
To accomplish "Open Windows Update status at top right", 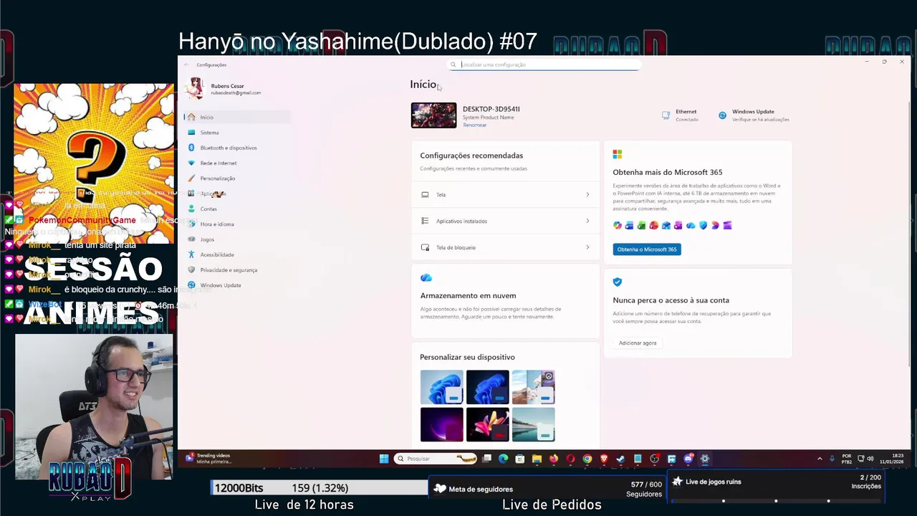I will [x=754, y=115].
